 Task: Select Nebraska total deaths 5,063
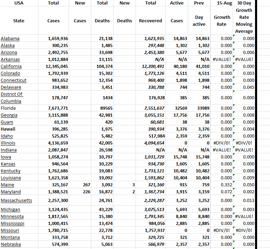click(102, 244)
